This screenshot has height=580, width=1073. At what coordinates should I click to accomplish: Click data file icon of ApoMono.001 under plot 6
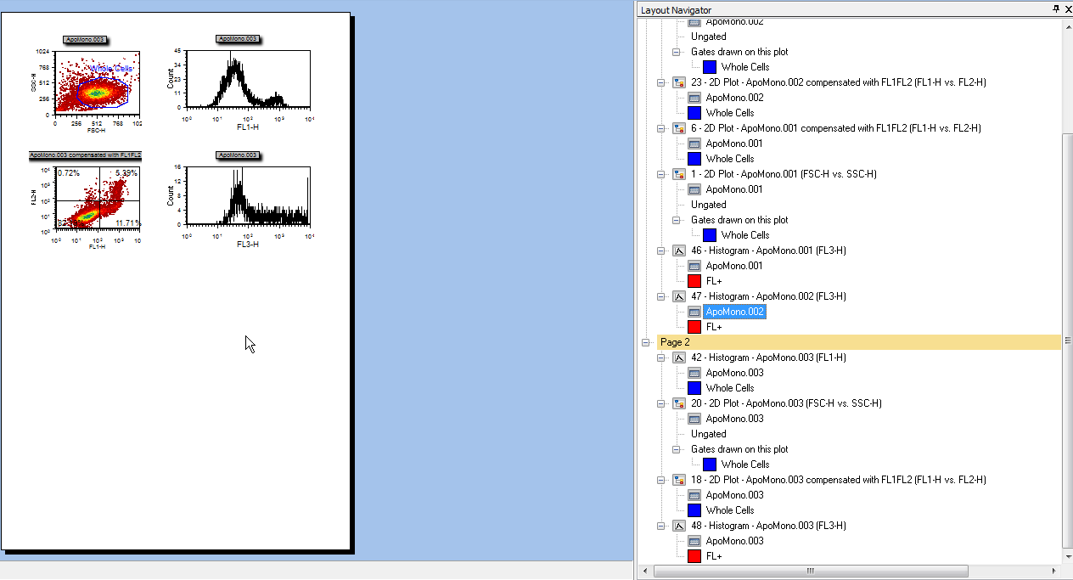click(x=694, y=144)
